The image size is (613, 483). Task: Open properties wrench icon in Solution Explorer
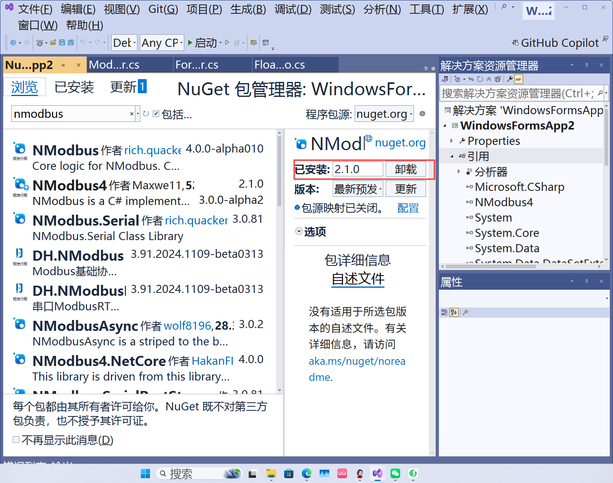coord(510,79)
